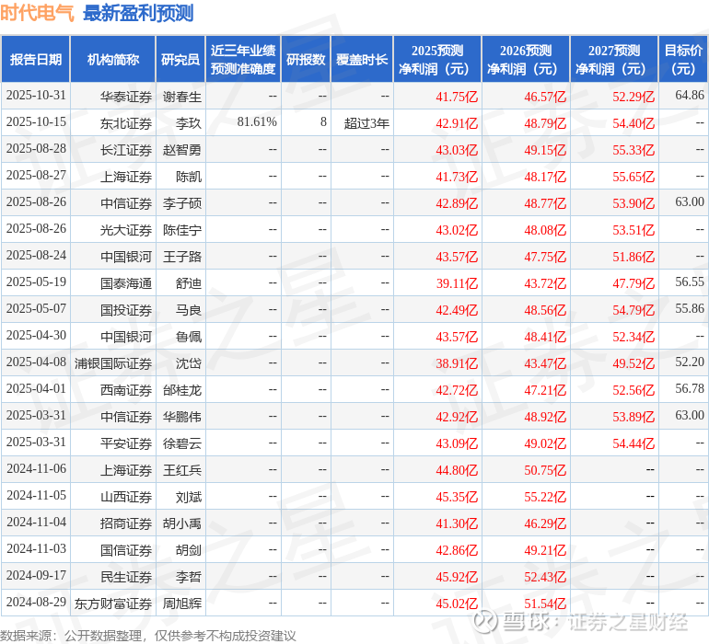The image size is (709, 644).
Task: Click analyst name 陈凯
Action: click(189, 177)
